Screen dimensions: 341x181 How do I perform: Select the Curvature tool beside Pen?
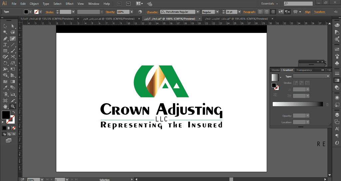13,39
